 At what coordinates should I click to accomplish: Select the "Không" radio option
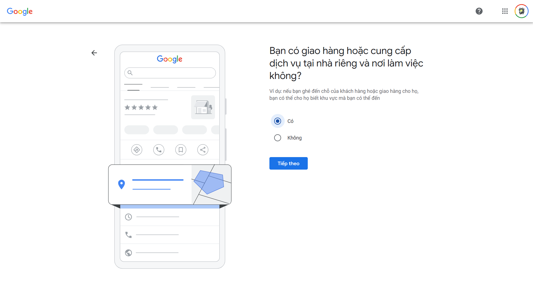coord(277,138)
